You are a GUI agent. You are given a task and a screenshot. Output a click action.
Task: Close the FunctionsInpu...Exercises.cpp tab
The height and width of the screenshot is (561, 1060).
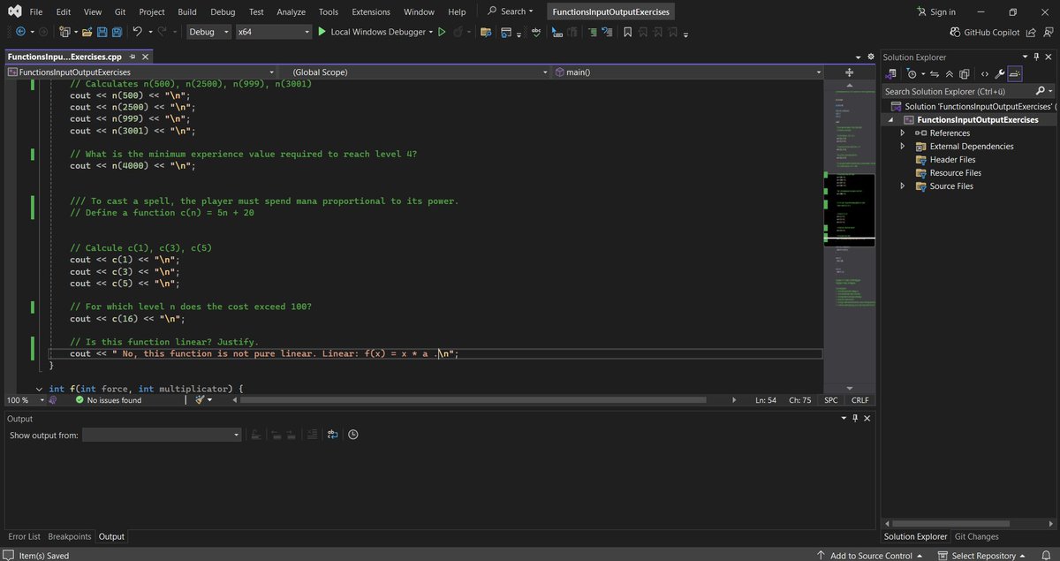tap(146, 57)
